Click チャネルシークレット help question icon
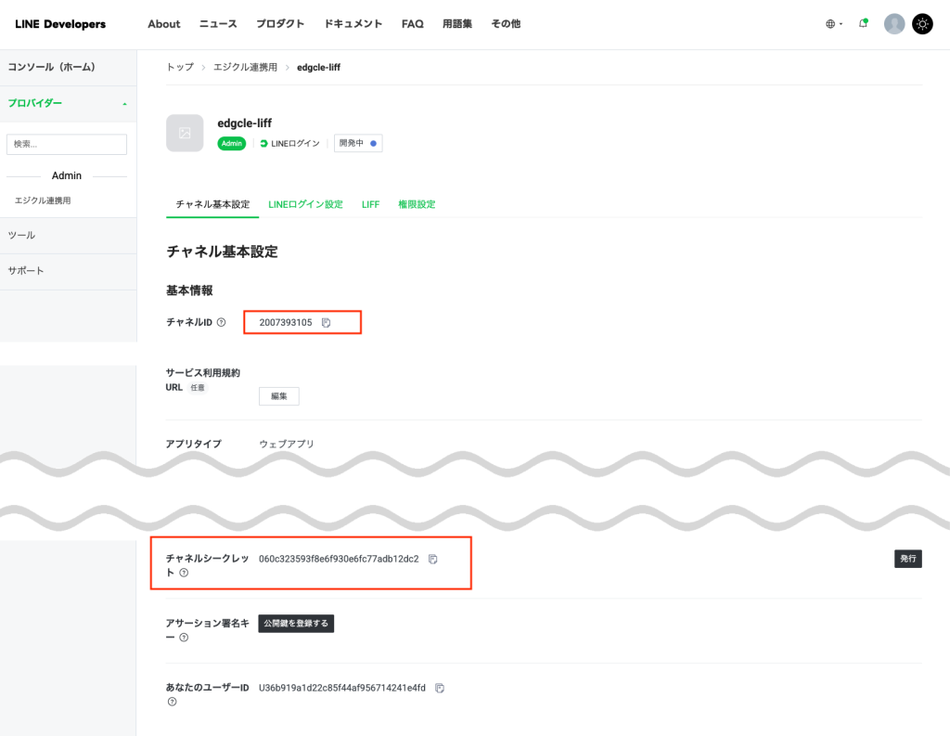Viewport: 950px width, 736px height. click(x=184, y=573)
